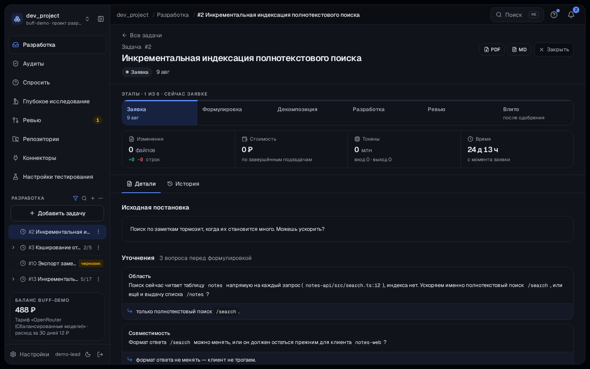Open Ревью section in sidebar
This screenshot has width=590, height=369.
57,120
